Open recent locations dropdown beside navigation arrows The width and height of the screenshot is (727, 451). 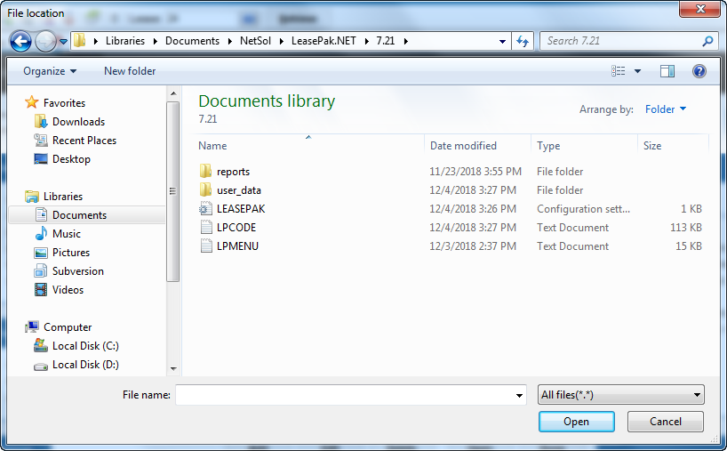click(63, 42)
